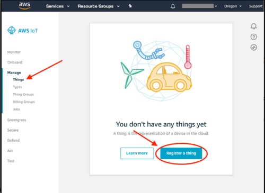Click the pin shortcuts icon
The width and height of the screenshot is (265, 193).
coord(130,6)
